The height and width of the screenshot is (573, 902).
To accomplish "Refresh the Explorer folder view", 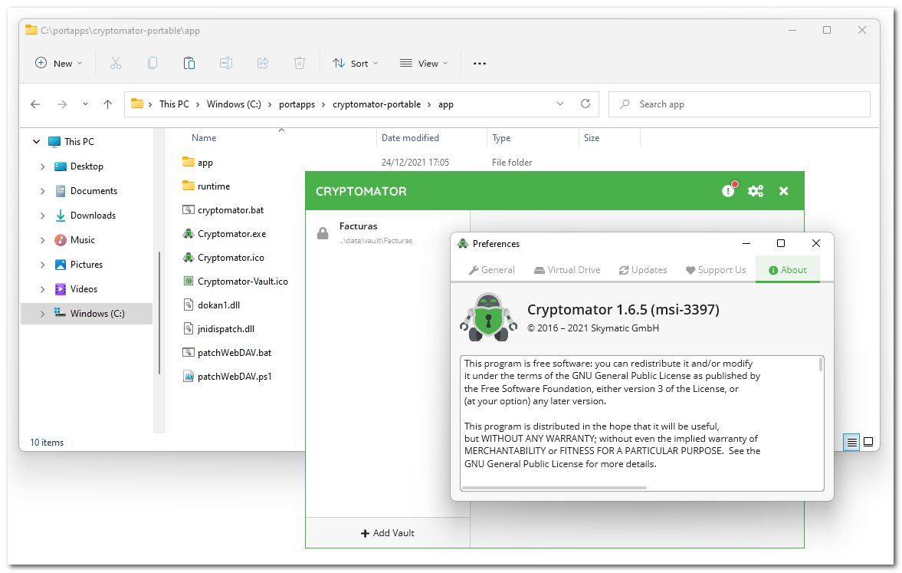I will coord(585,104).
